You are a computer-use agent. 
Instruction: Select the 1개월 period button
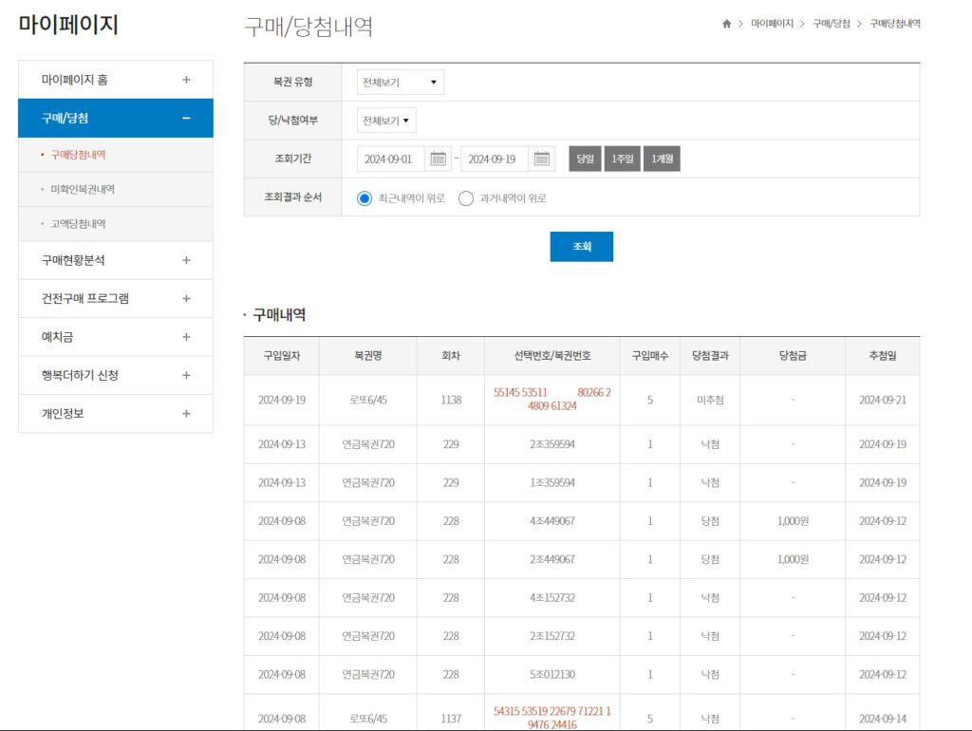(662, 159)
